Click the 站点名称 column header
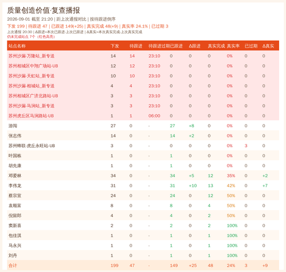The image size is (286, 272). coord(17,46)
